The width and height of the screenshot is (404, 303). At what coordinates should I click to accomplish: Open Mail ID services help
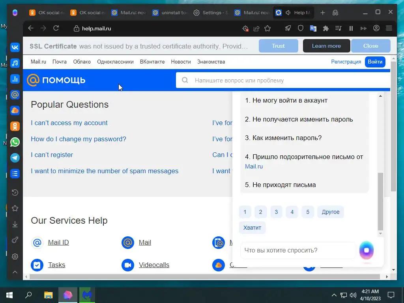coord(58,243)
